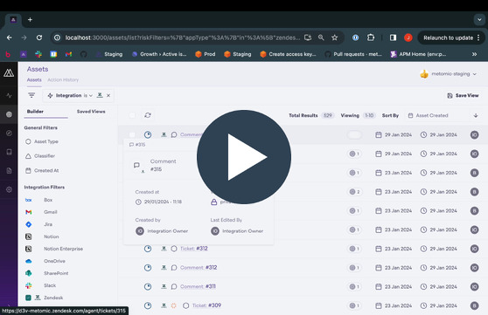Click Save View
Viewport: 488px width, 315px height.
(x=463, y=95)
